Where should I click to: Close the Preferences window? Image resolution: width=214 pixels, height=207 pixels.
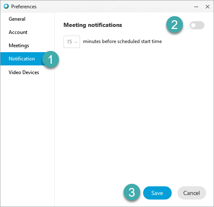tap(207, 7)
